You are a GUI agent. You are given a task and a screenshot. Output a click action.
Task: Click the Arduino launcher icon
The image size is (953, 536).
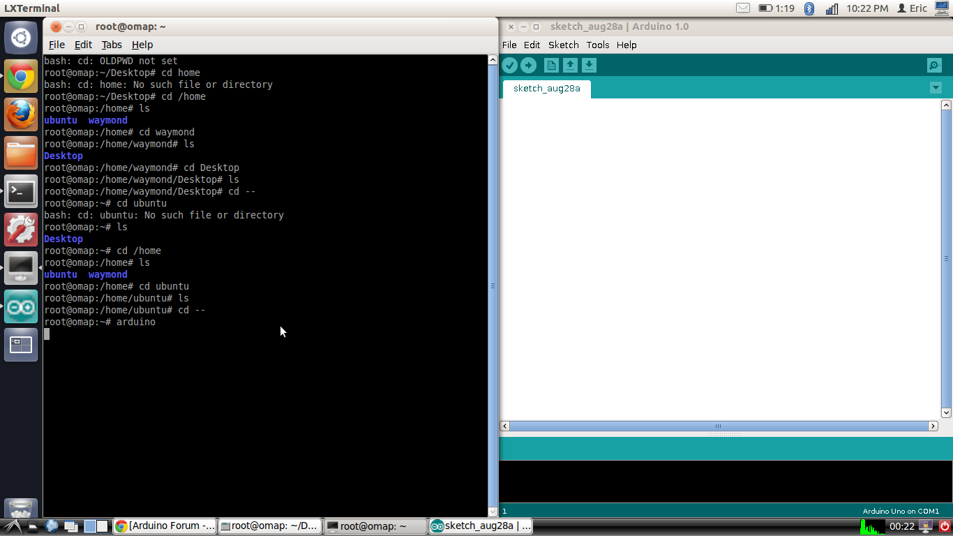(21, 306)
